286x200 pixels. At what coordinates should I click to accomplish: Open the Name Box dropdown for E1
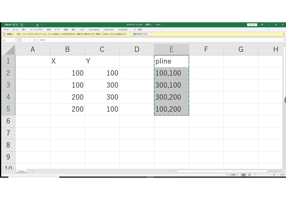coord(15,40)
